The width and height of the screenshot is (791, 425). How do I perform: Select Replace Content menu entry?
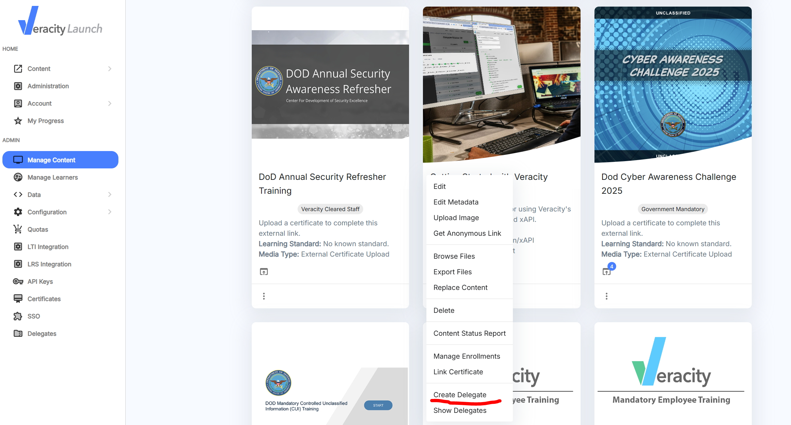460,287
